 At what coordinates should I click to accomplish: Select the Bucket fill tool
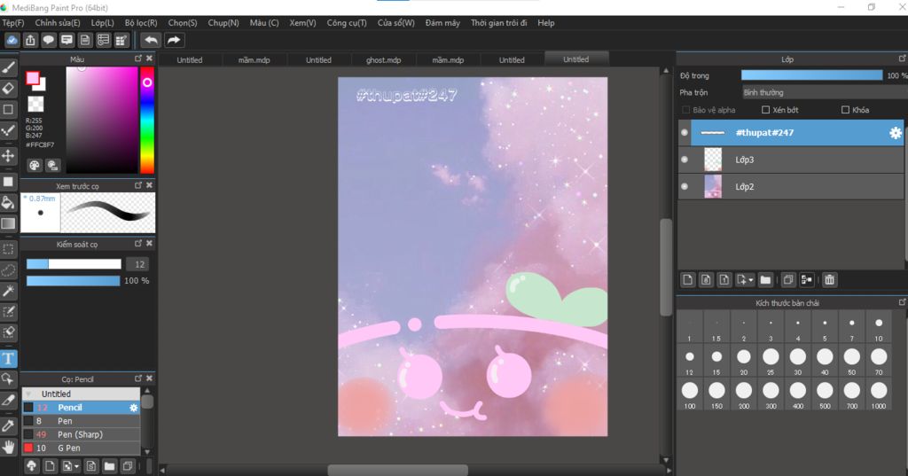[x=8, y=203]
